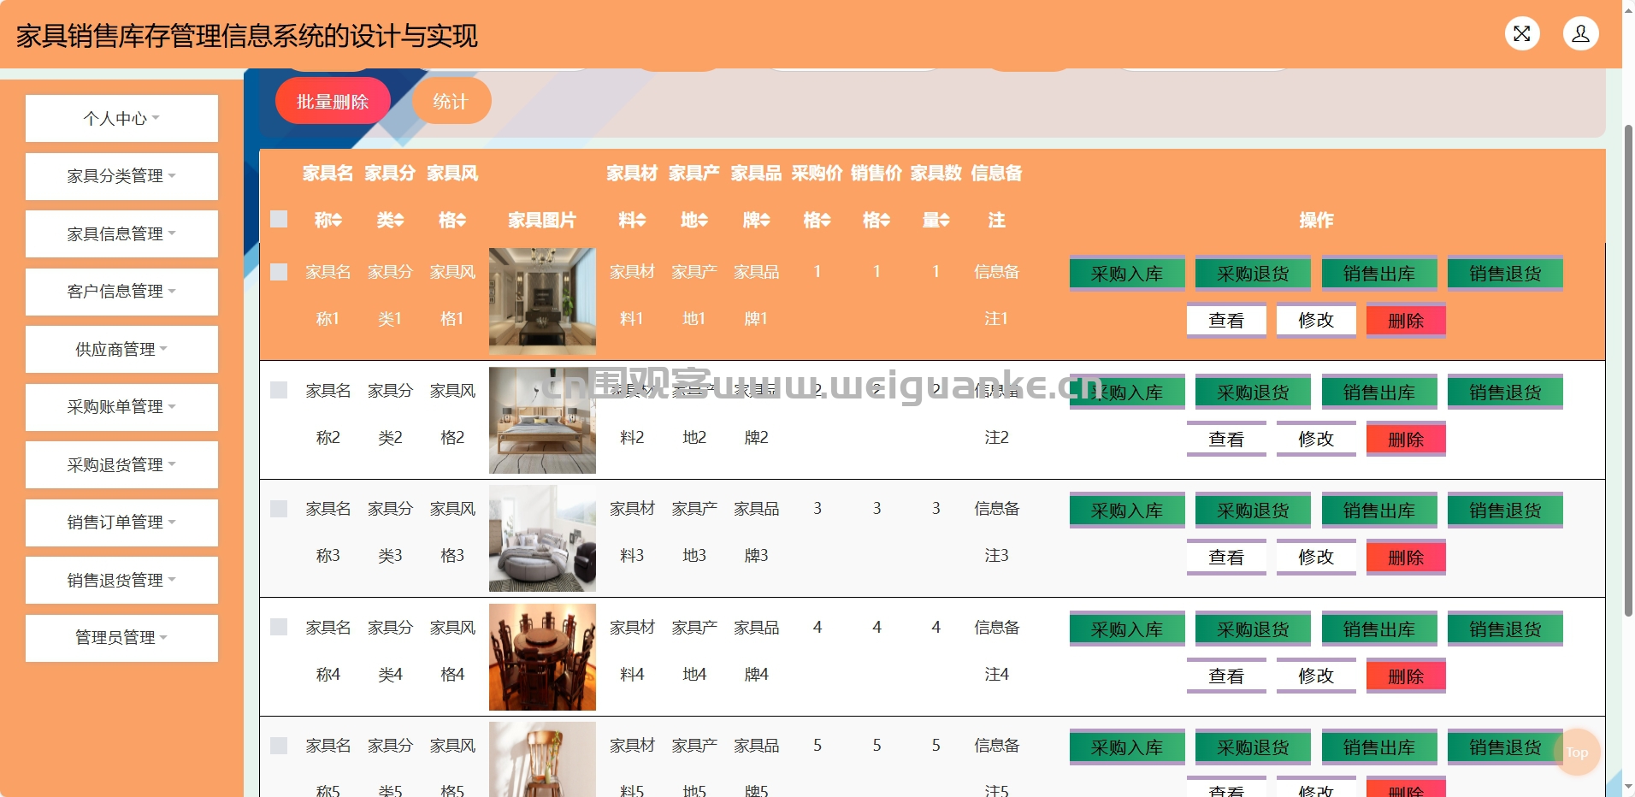This screenshot has height=797, width=1635.
Task: Click 销售出库 in row 家具名称5
Action: point(1379,747)
